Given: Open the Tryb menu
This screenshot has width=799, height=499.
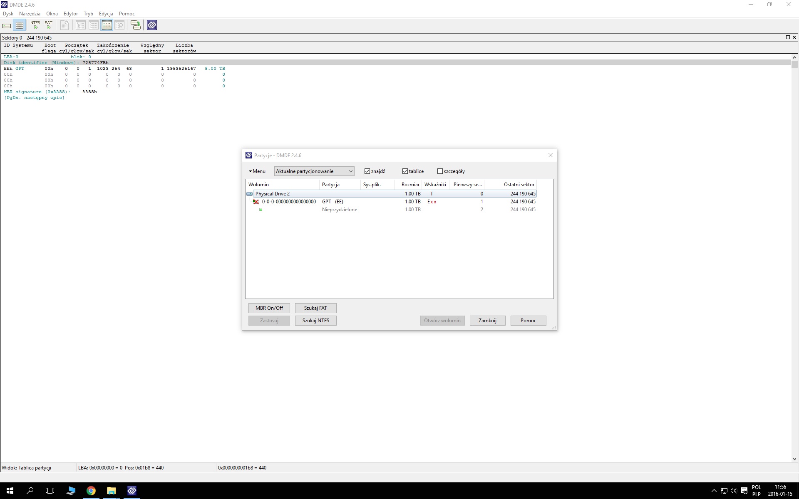Looking at the screenshot, I should tap(88, 14).
